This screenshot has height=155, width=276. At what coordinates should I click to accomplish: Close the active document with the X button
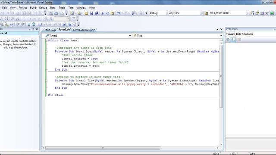point(221,29)
